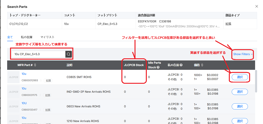Image resolution: width=263 pixels, height=124 pixels.
Task: Click JLCPCB thumbnail of part C9900133417
Action: [14, 106]
